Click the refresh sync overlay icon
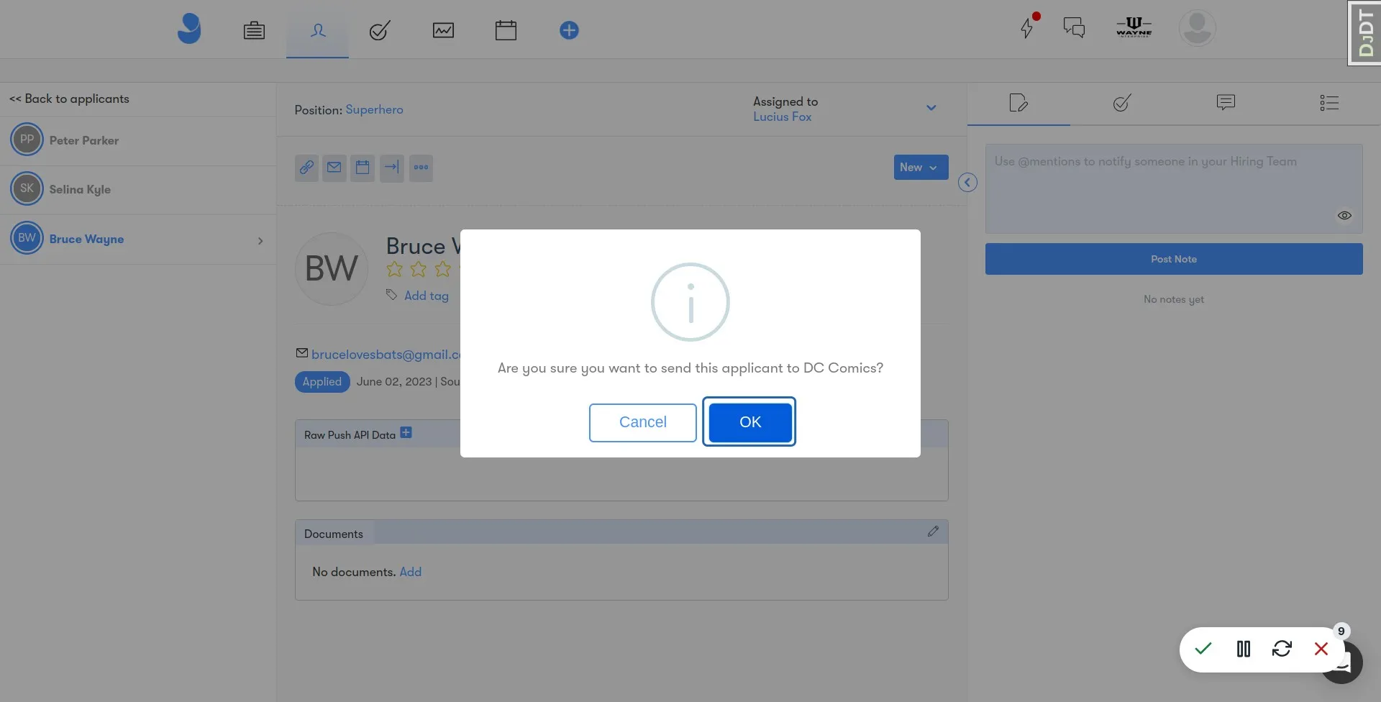 point(1282,649)
